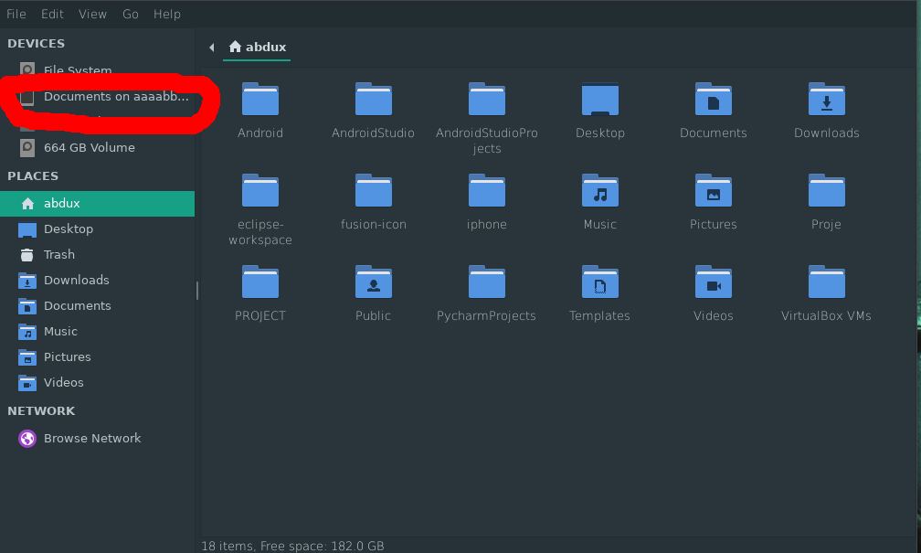Select the Android folder icon

coord(260,99)
